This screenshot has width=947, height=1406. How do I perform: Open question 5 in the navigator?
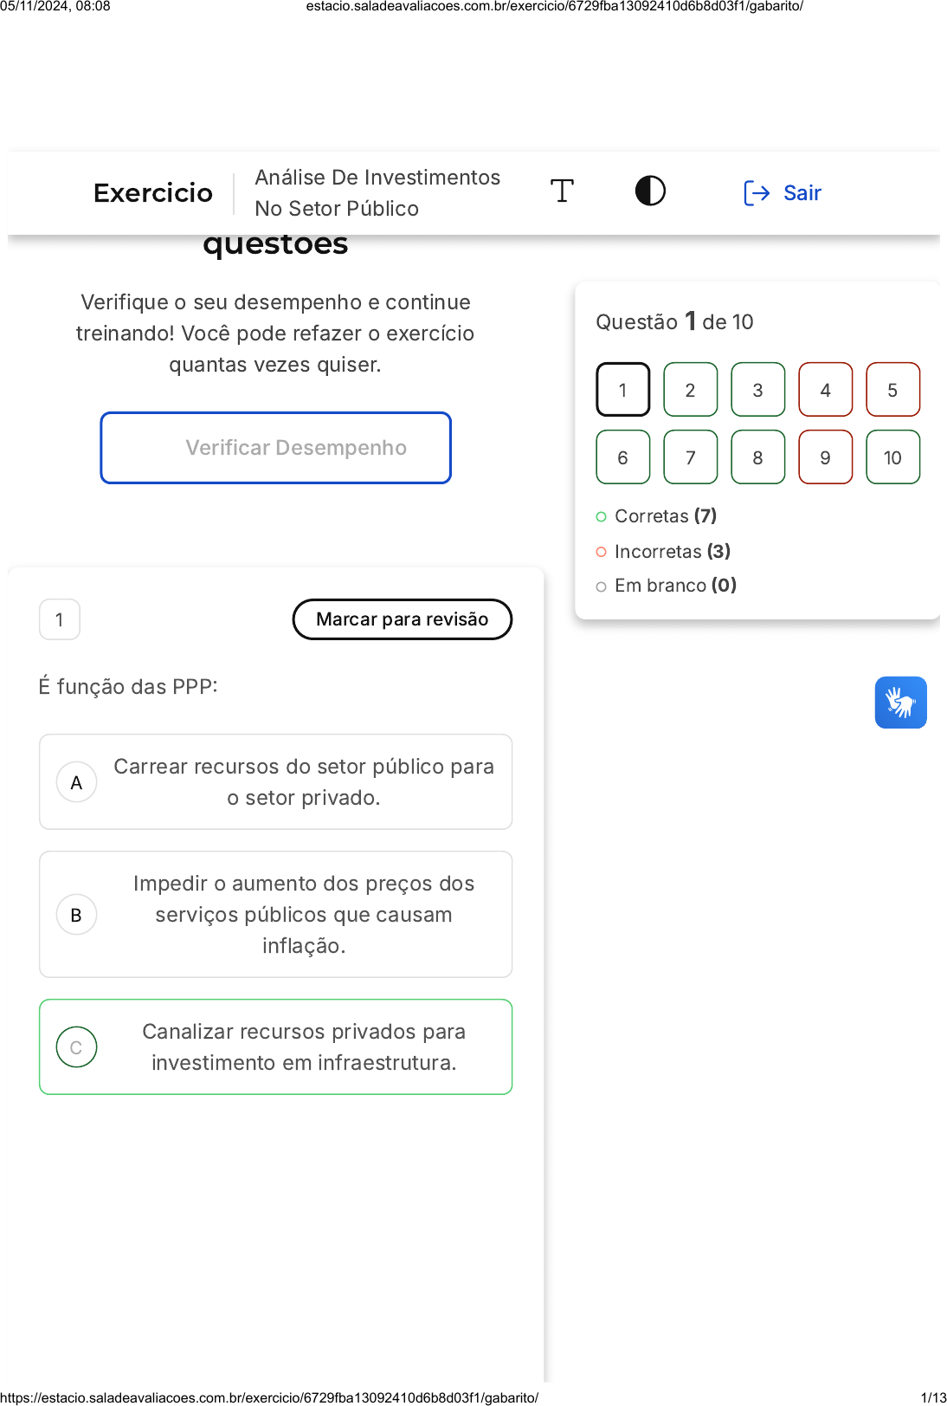(x=892, y=390)
